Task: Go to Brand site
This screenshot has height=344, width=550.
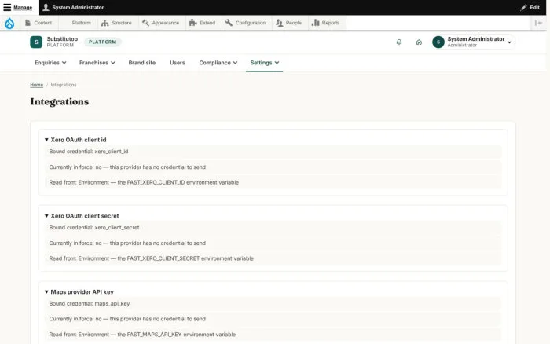Action: tap(142, 63)
